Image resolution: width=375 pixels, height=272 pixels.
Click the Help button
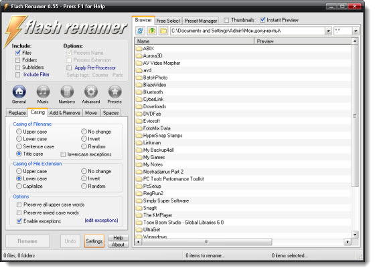click(x=118, y=238)
